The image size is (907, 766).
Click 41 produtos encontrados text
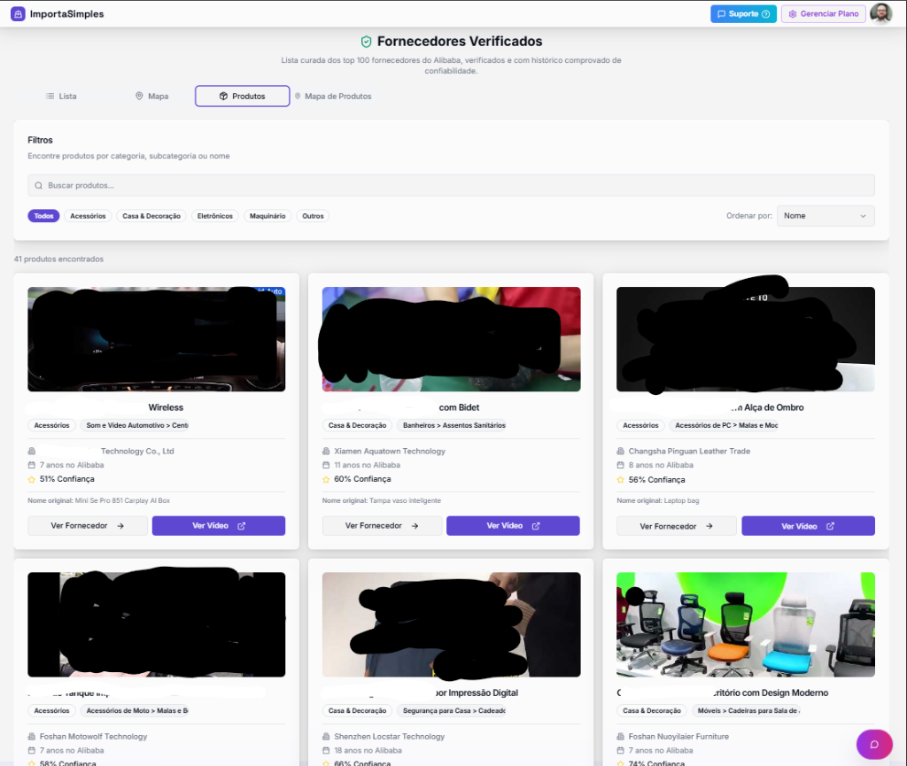click(x=59, y=259)
